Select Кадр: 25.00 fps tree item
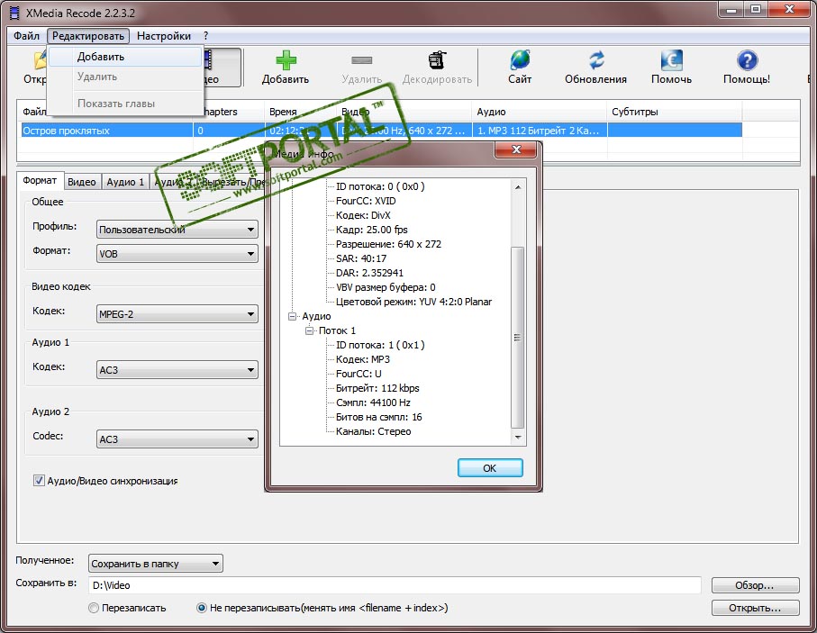817x633 pixels. click(x=371, y=230)
